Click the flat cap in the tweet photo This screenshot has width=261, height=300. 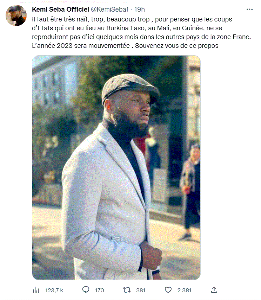pyautogui.click(x=130, y=87)
